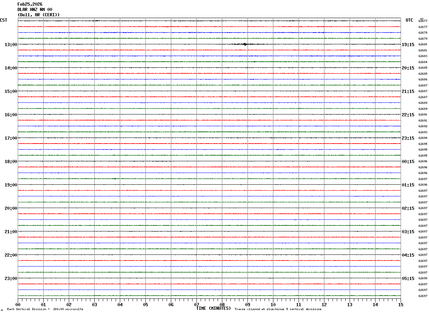
Task: Click the 22:15 UTC time label
Action: [x=408, y=115]
